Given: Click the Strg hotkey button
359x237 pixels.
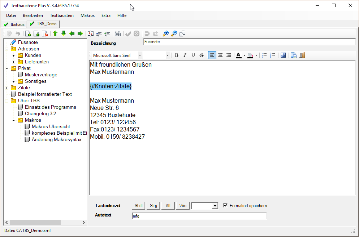Looking at the screenshot, I should pyautogui.click(x=153, y=206).
